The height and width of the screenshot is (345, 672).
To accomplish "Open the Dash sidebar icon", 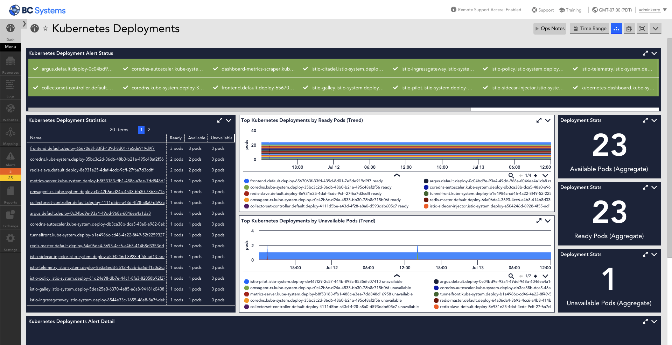I will coord(10,31).
